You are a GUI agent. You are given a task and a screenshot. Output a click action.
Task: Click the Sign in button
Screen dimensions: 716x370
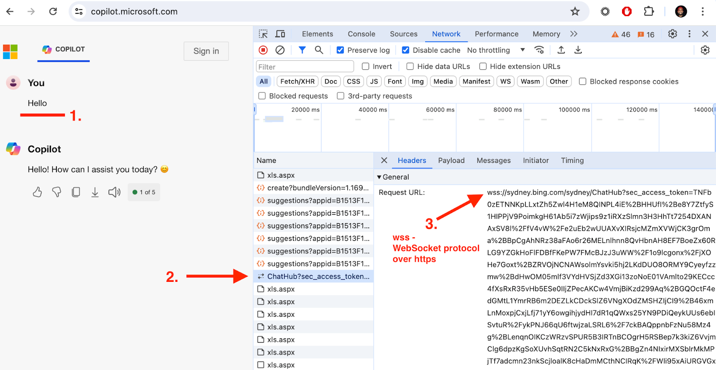(206, 51)
